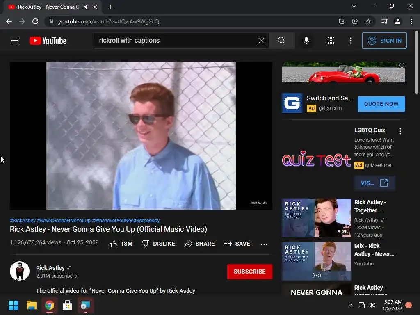Open the Geico ad info icon
Viewport: 420px width, 315px height.
402,65
